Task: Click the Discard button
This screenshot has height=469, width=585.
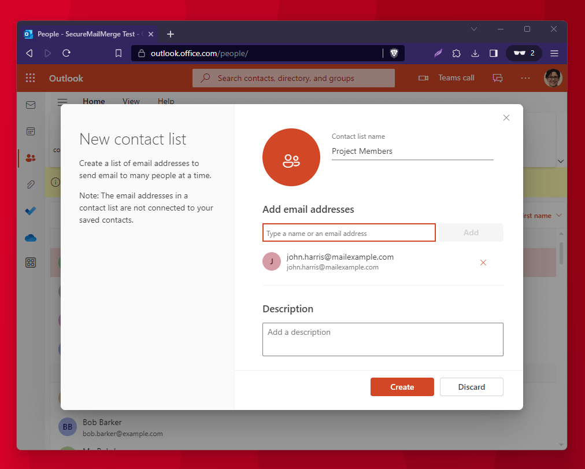Action: 471,386
